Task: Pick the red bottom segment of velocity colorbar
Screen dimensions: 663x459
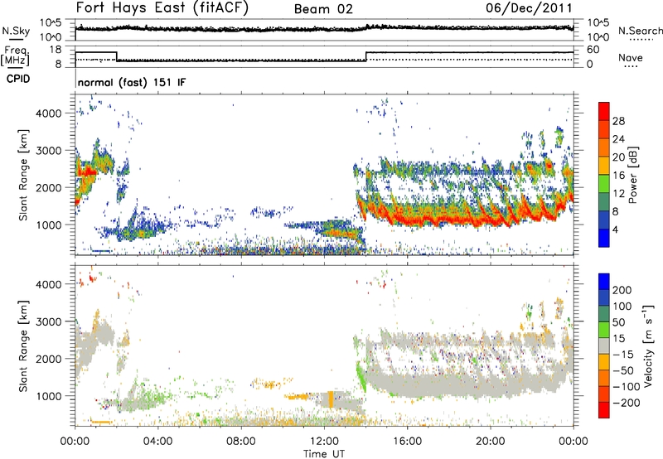Action: click(x=604, y=410)
